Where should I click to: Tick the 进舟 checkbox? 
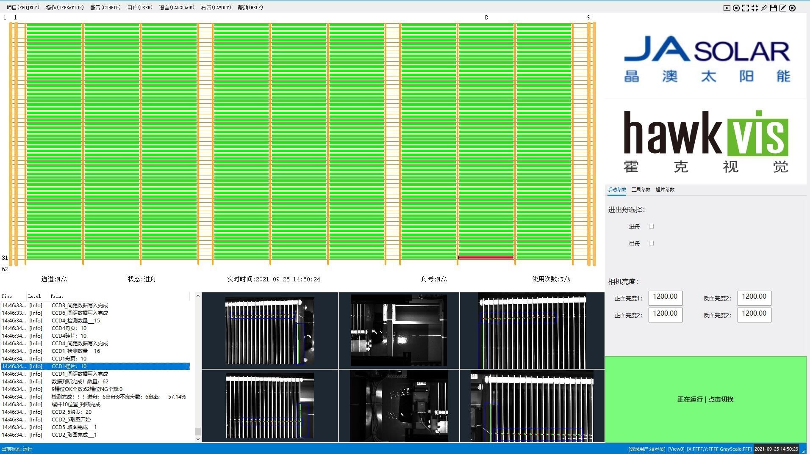click(652, 226)
